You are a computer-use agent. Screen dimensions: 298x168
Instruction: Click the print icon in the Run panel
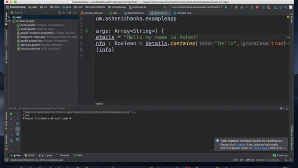18,134
